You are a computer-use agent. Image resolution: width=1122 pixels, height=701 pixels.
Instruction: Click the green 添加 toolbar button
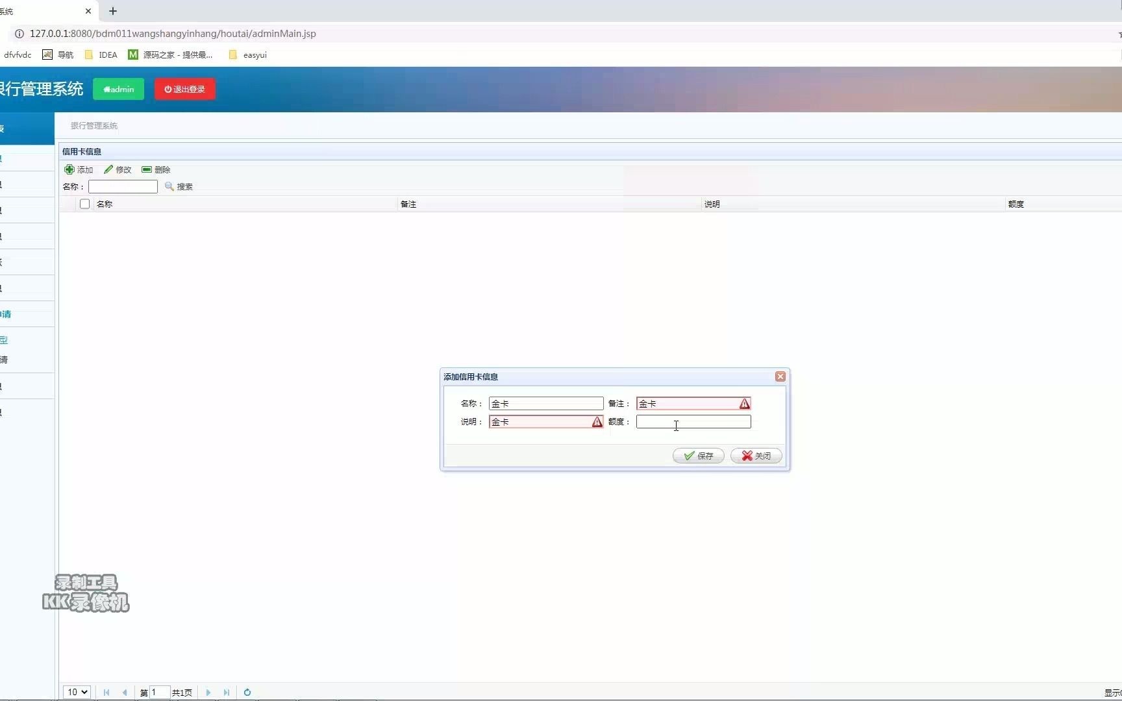point(79,169)
